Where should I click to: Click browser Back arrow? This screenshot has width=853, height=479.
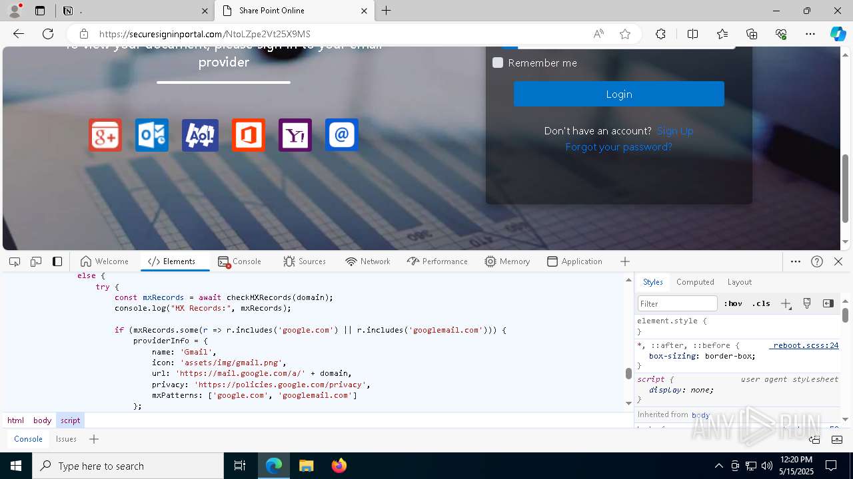coord(19,34)
